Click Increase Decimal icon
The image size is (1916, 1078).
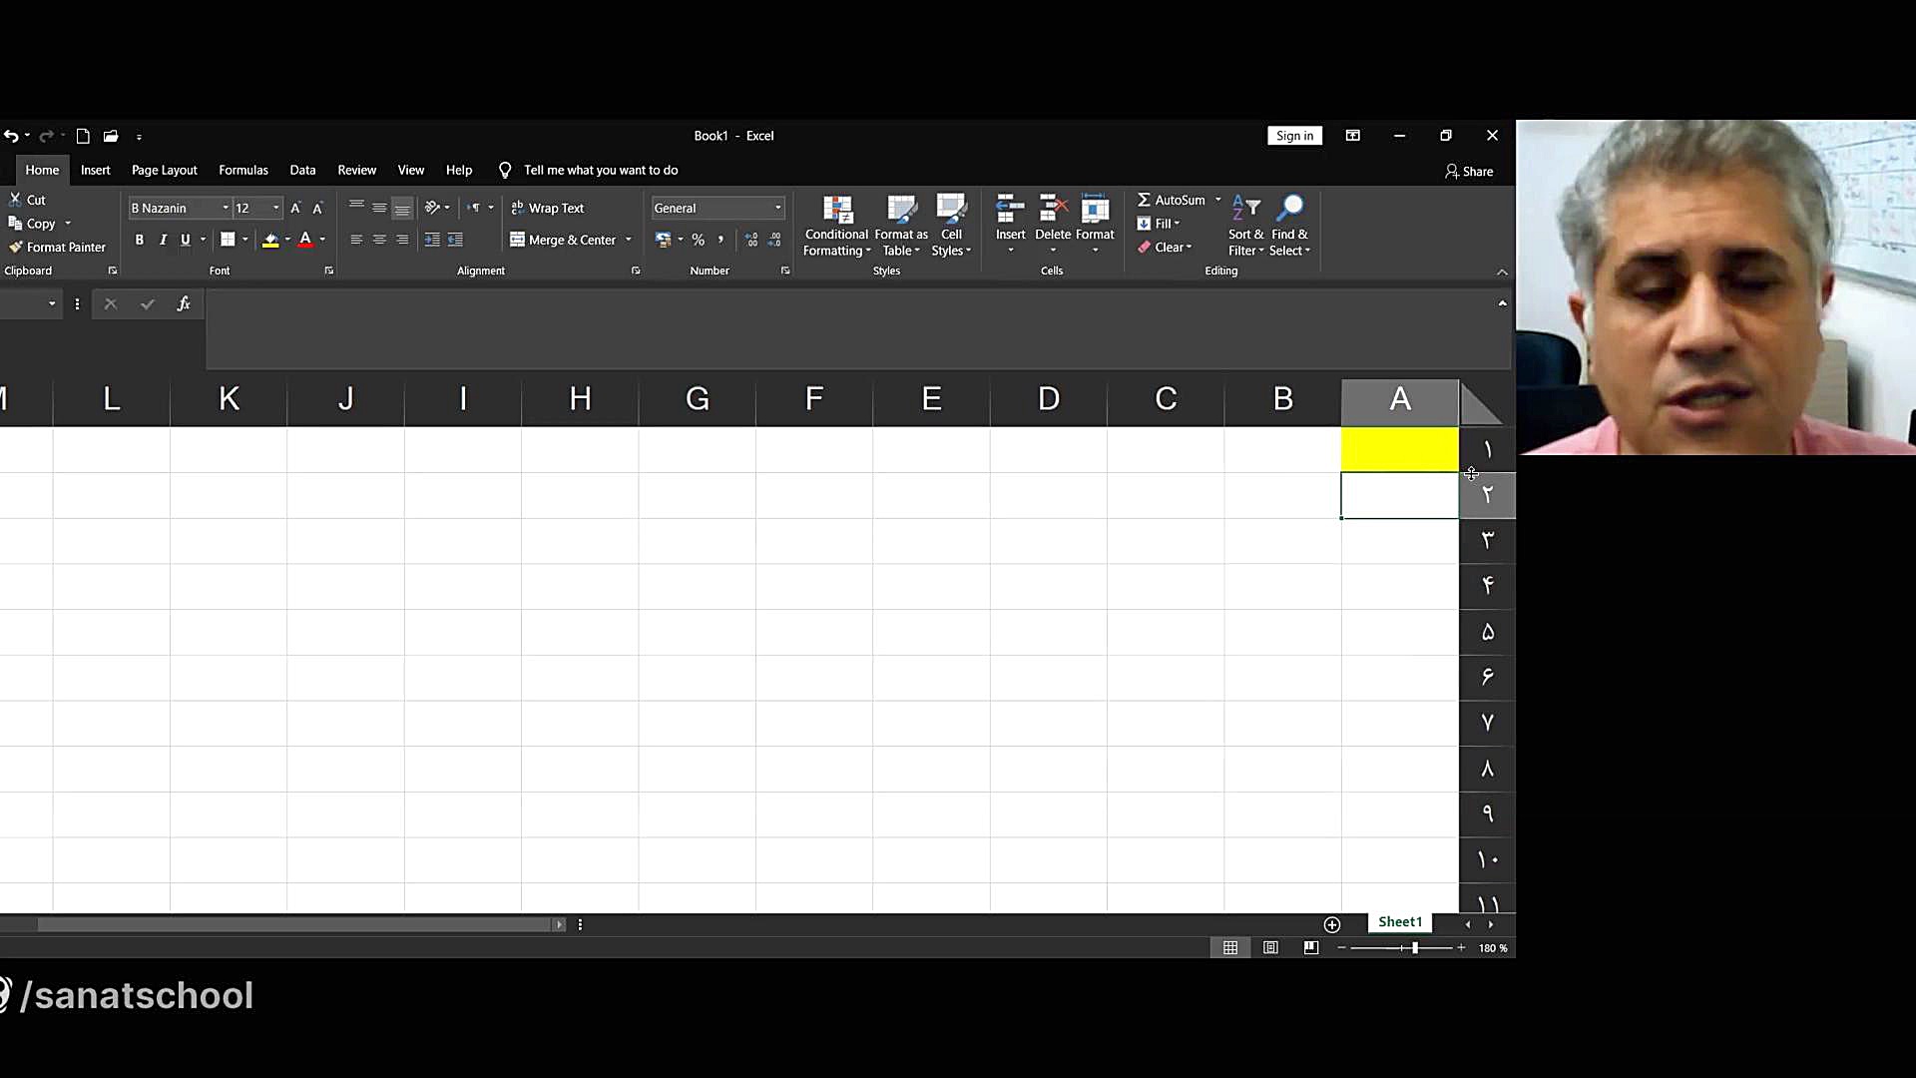coord(751,240)
